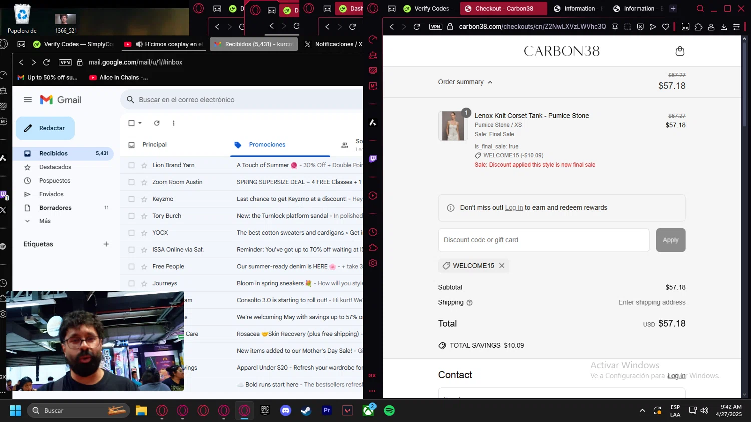Tick the select-all checkbox in Gmail toolbar
The width and height of the screenshot is (751, 422).
tap(131, 123)
